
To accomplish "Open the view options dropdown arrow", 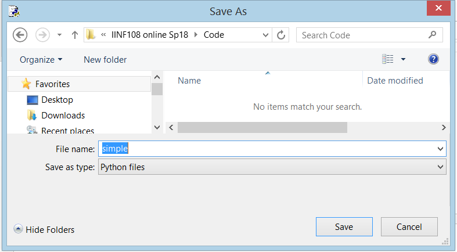I will pyautogui.click(x=404, y=59).
